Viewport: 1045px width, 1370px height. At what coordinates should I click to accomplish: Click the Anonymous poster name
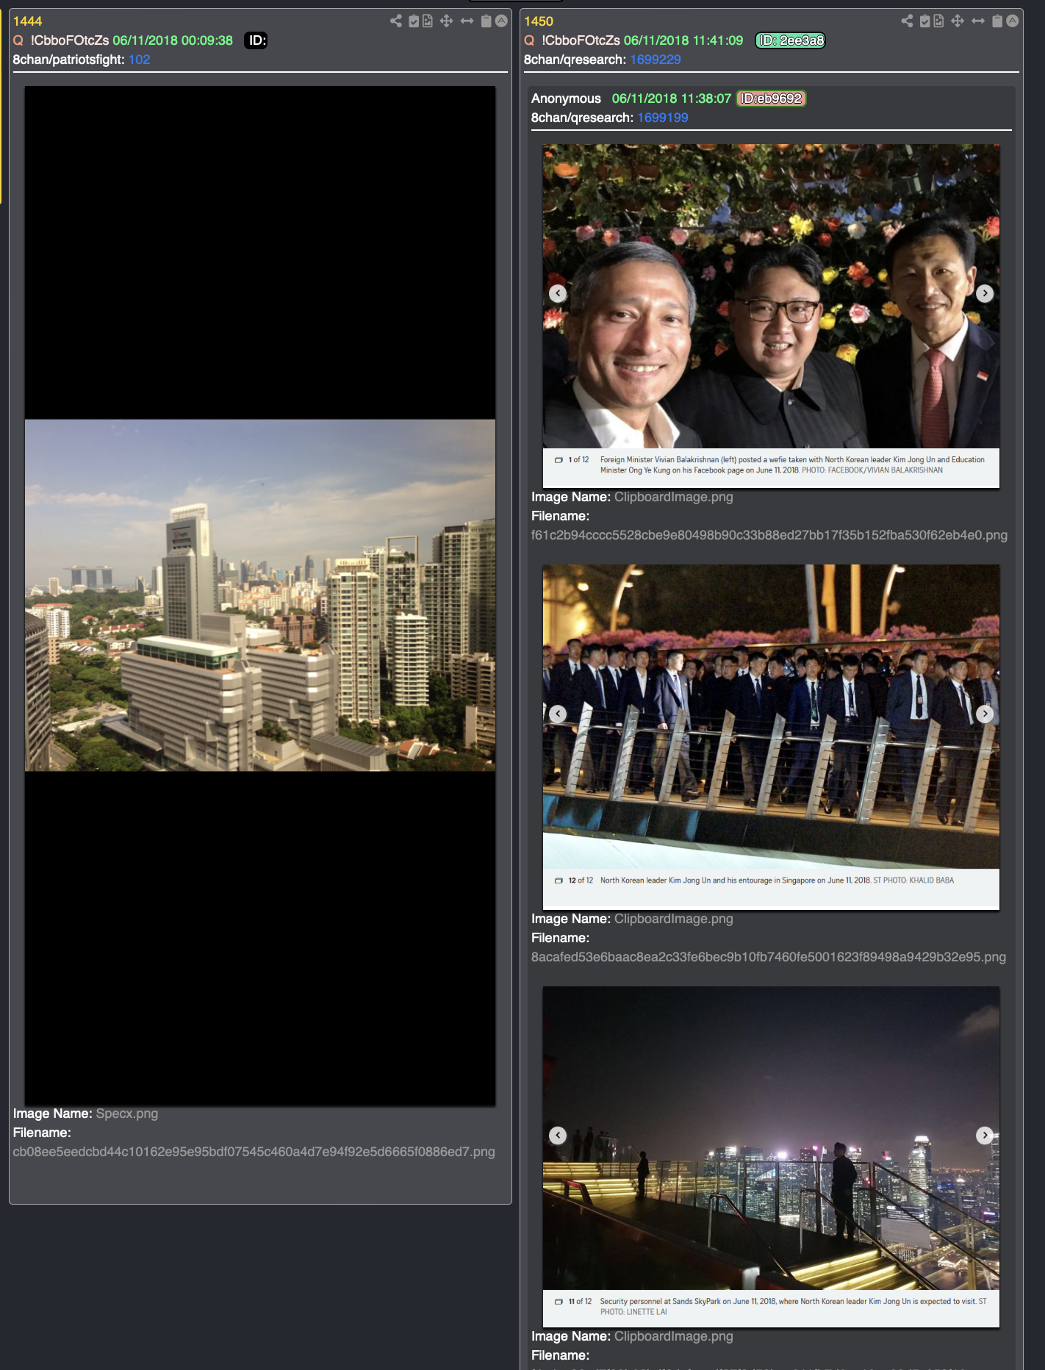click(x=566, y=98)
